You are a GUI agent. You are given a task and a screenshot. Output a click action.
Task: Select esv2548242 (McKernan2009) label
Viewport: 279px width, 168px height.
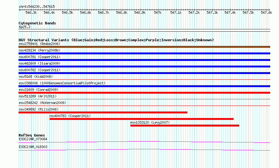[x=42, y=103]
